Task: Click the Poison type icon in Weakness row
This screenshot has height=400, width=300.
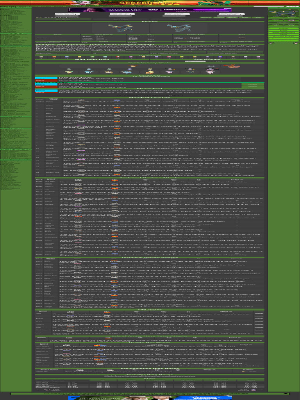Action: [130, 57]
